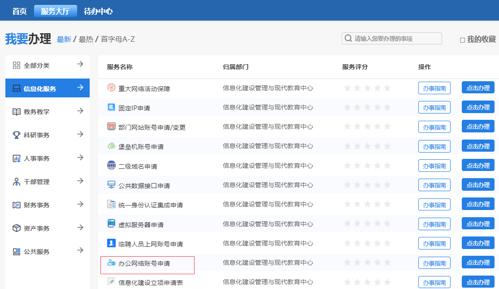The height and width of the screenshot is (289, 499).
Task: Switch to the 待办中心 tab
Action: (98, 11)
